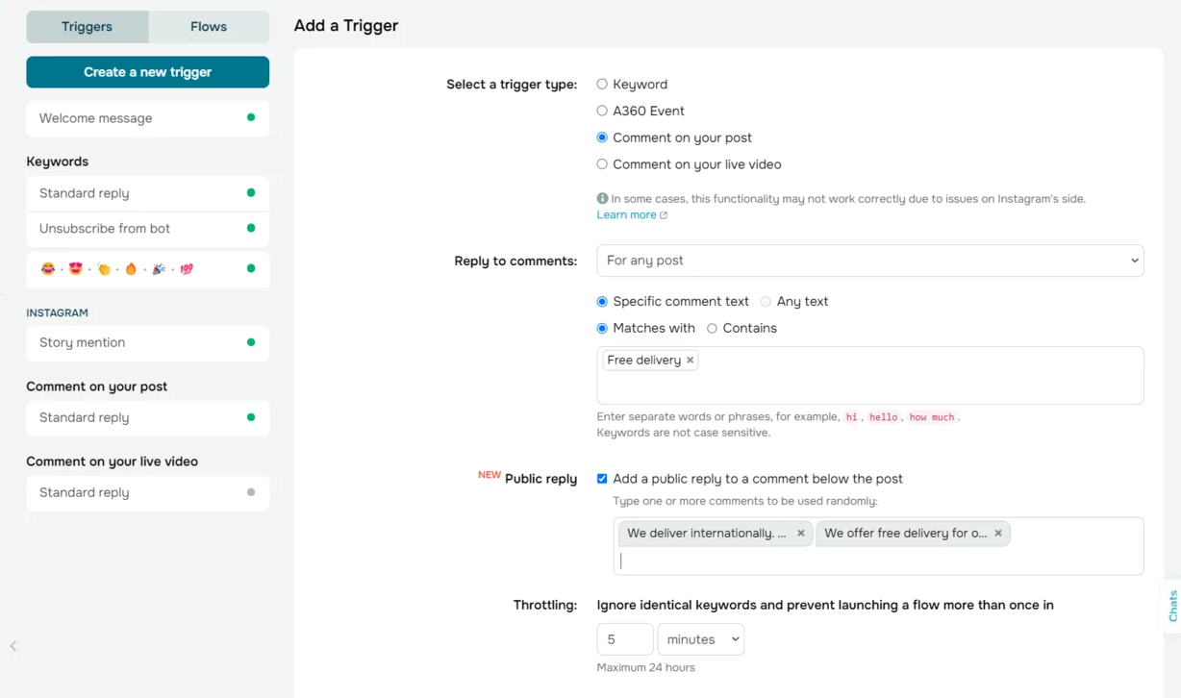This screenshot has width=1181, height=698.
Task: Select the 'Any text' radio option
Action: [766, 302]
